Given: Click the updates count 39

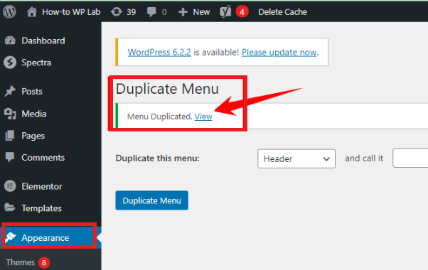Looking at the screenshot, I should pos(132,12).
